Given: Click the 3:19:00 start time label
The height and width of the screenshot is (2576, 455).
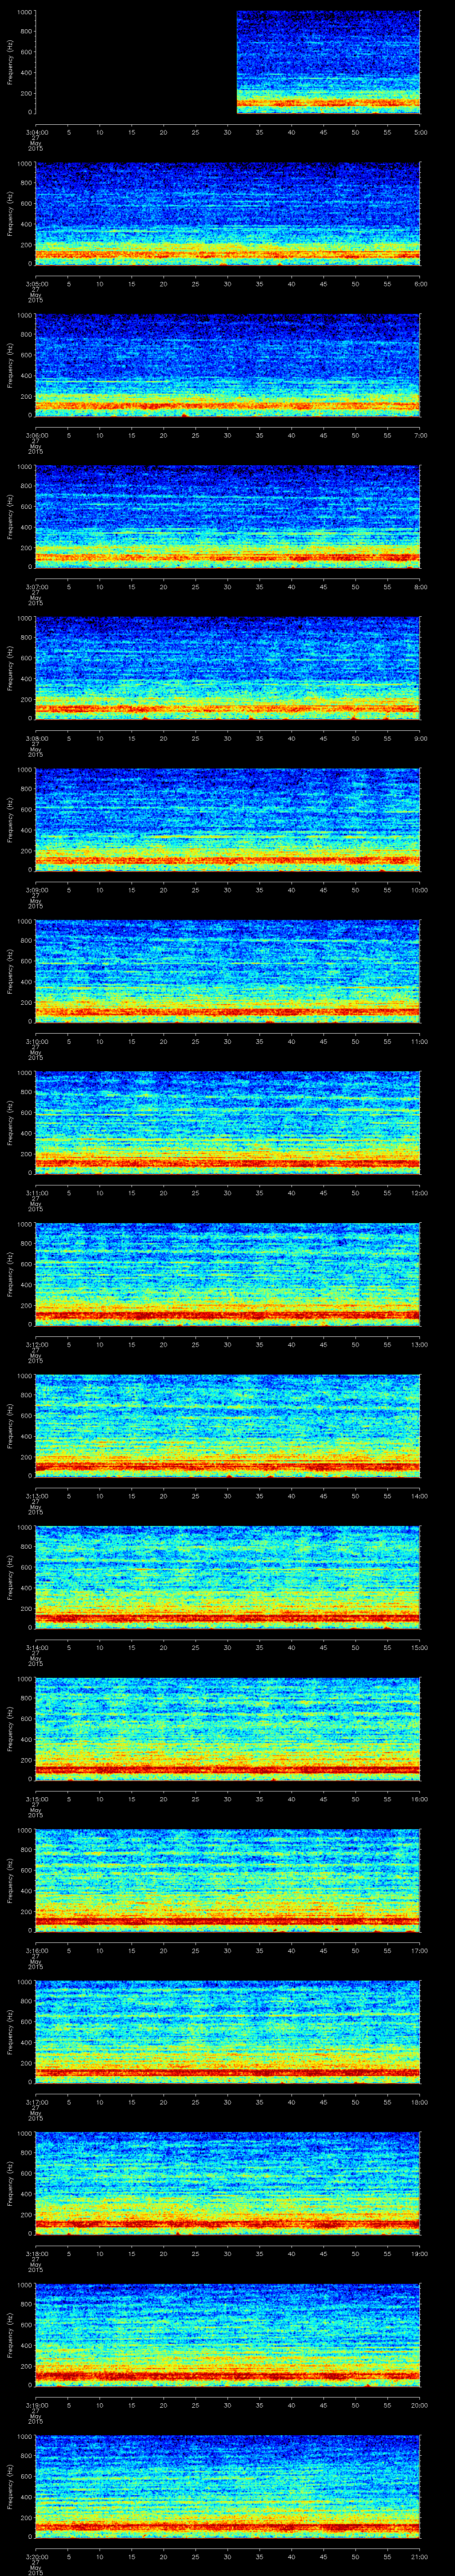Looking at the screenshot, I should (x=36, y=2405).
